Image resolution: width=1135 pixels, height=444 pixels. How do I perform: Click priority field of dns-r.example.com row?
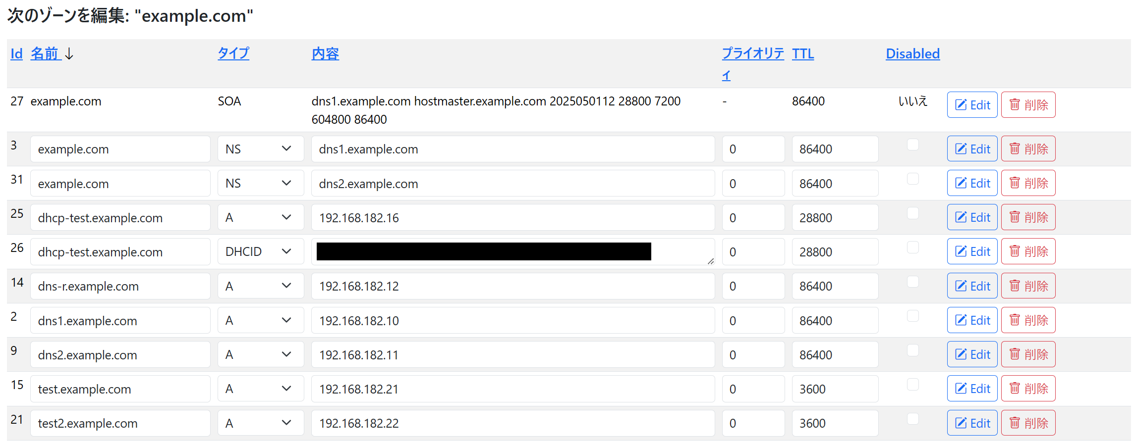(x=753, y=286)
